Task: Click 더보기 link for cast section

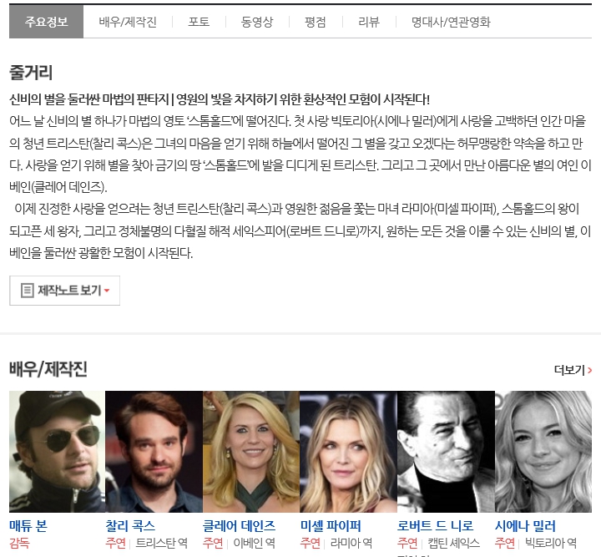Action: 573,370
